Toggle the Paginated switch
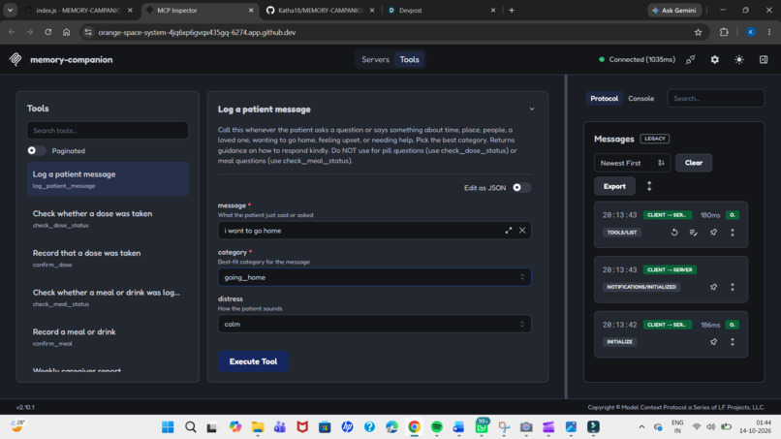Image resolution: width=781 pixels, height=439 pixels. tap(36, 150)
